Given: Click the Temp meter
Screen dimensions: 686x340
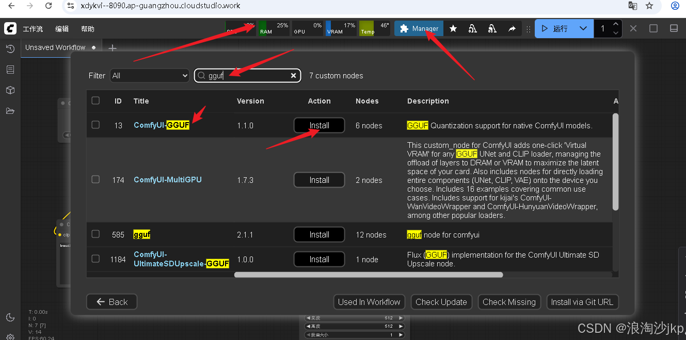Looking at the screenshot, I should [x=375, y=28].
